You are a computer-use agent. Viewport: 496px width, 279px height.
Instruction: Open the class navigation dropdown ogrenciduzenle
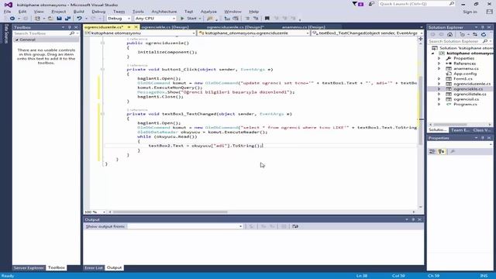[253, 33]
